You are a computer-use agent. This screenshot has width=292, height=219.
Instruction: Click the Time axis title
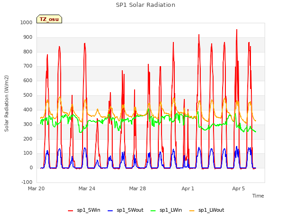(x=258, y=196)
